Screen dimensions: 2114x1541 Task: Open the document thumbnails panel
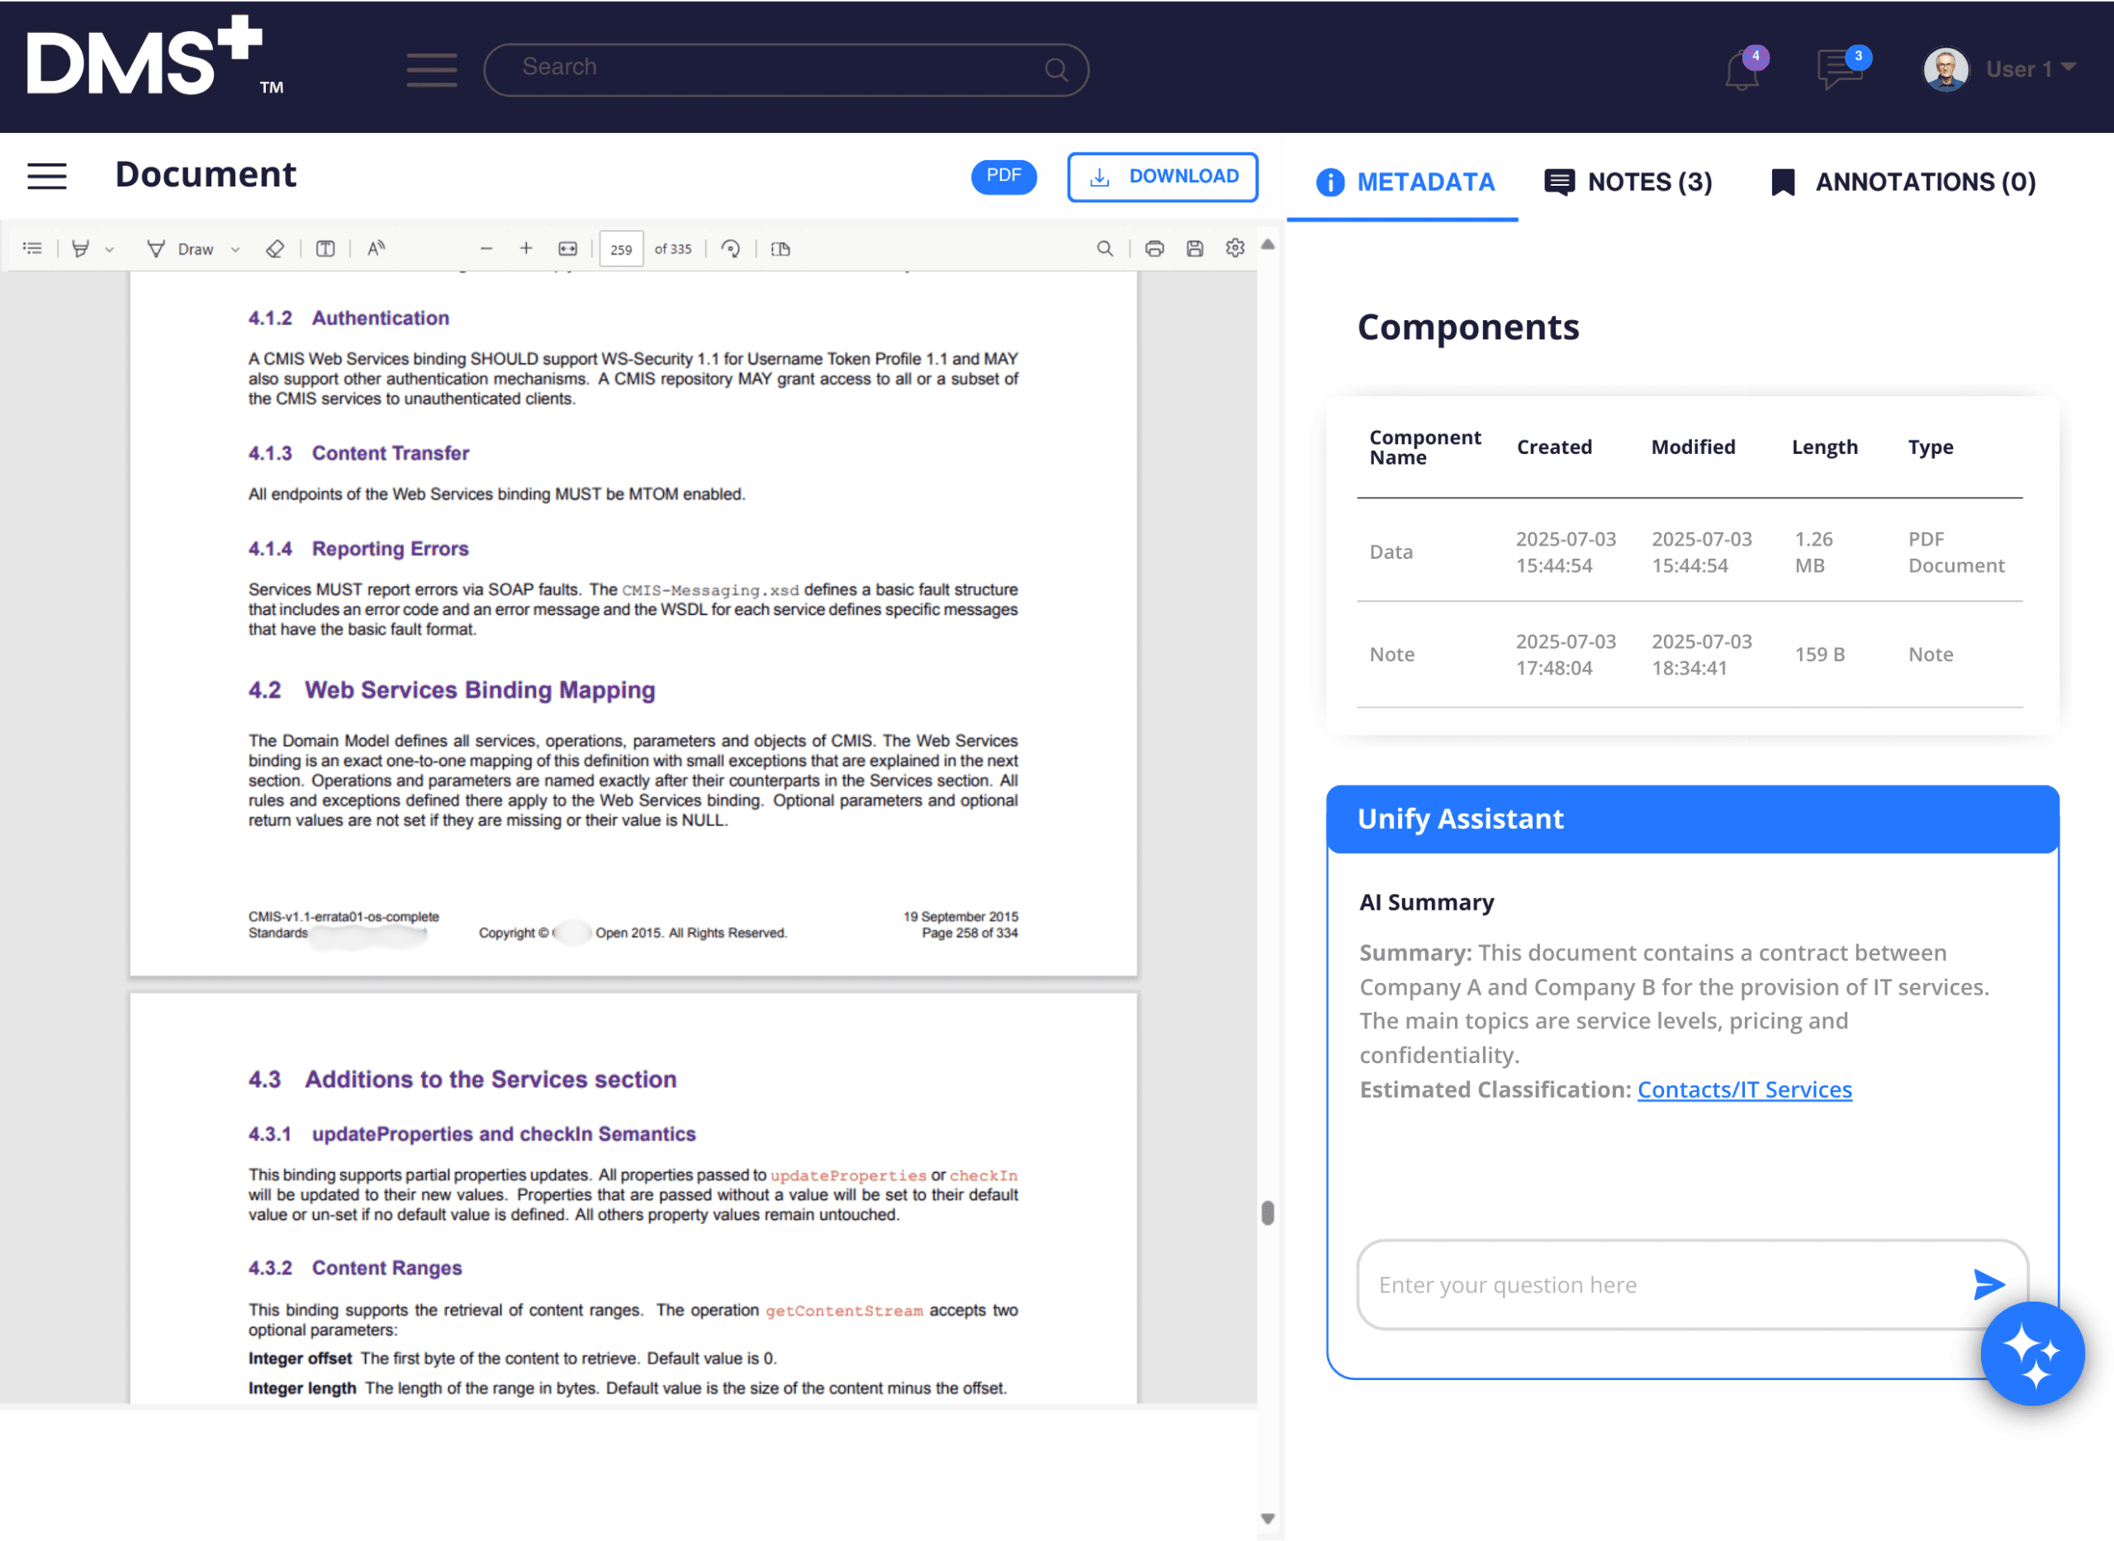[31, 248]
